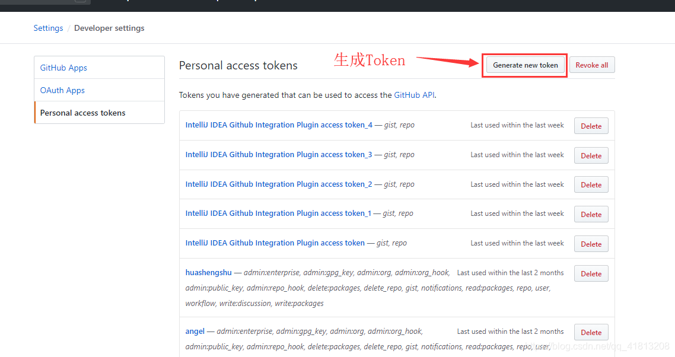This screenshot has height=357, width=675.
Task: Click token_2 'Last used within the last week'
Action: [x=517, y=184]
